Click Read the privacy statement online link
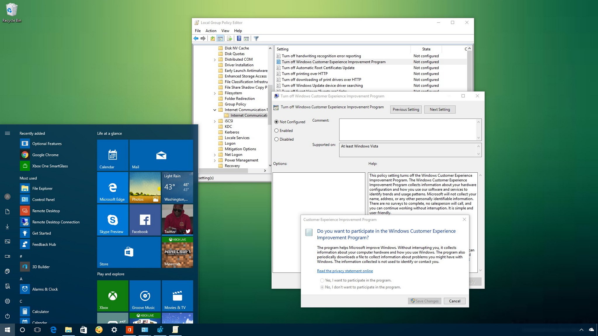 point(345,271)
